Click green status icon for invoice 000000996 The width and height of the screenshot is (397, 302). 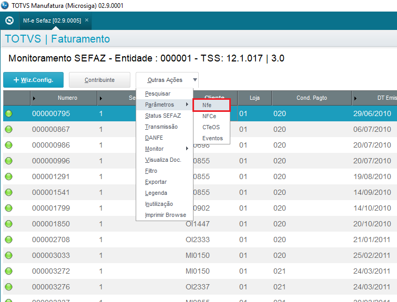(x=8, y=161)
